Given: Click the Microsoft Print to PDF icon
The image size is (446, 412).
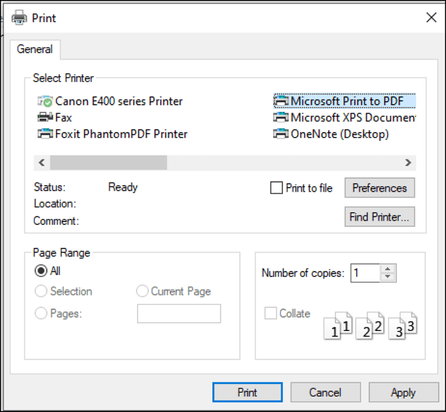Looking at the screenshot, I should pyautogui.click(x=281, y=101).
